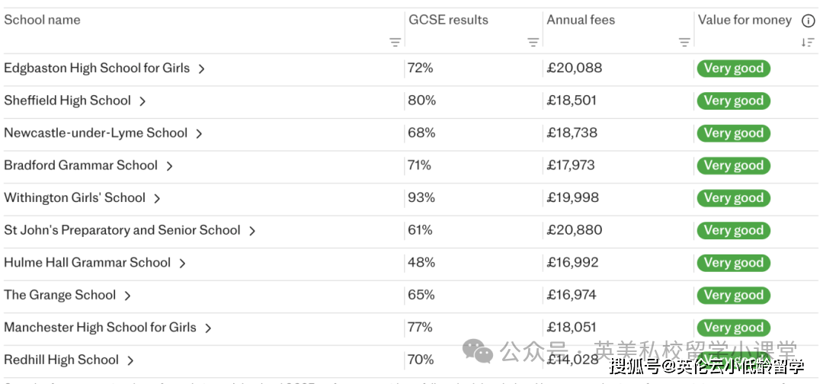
Task: Click Very good badge for Withington Girls'
Action: point(733,198)
